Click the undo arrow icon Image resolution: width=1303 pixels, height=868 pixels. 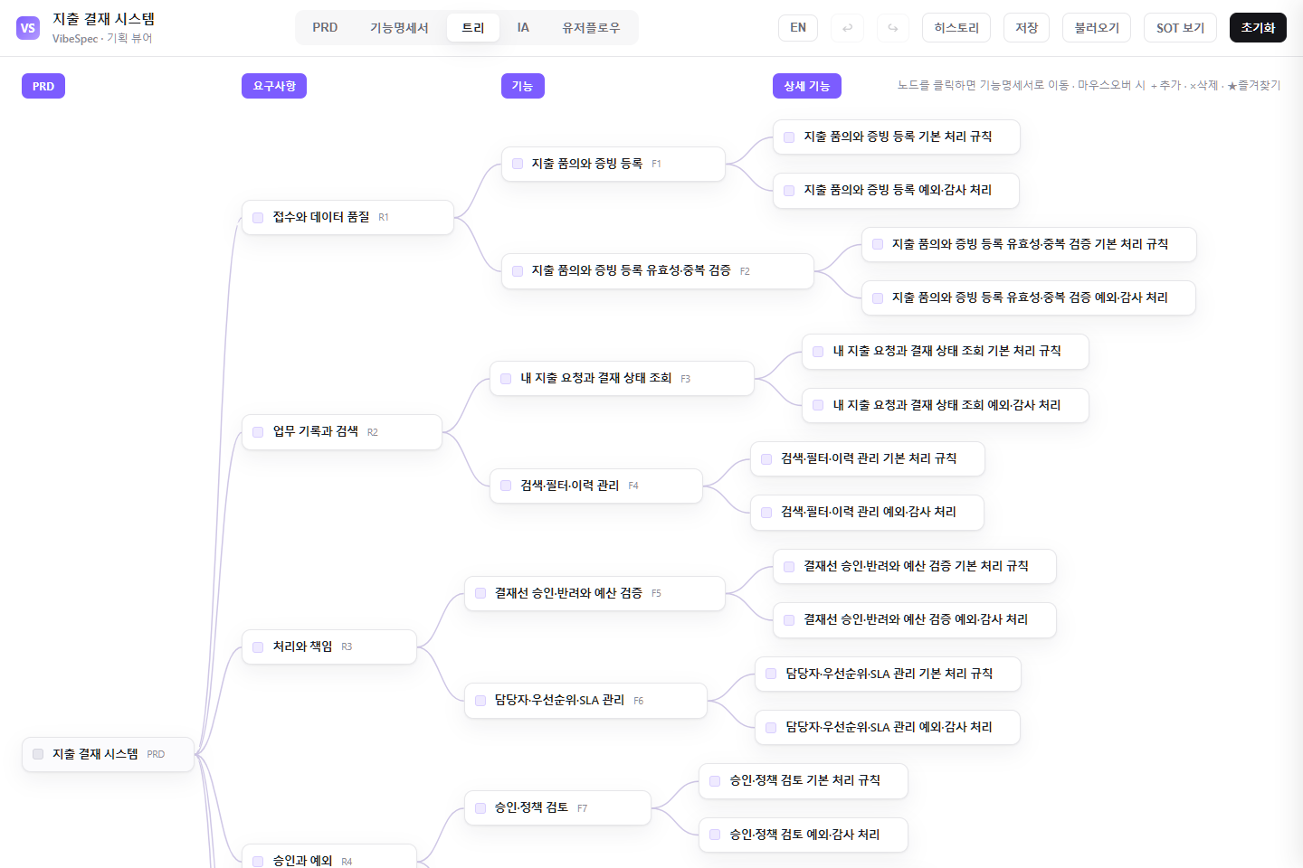pyautogui.click(x=847, y=28)
